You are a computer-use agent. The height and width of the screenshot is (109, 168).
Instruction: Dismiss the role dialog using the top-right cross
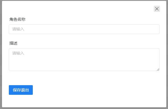click(x=157, y=9)
